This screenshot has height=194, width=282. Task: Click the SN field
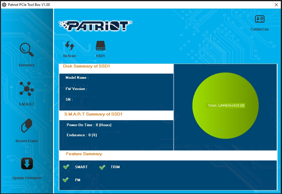click(69, 100)
